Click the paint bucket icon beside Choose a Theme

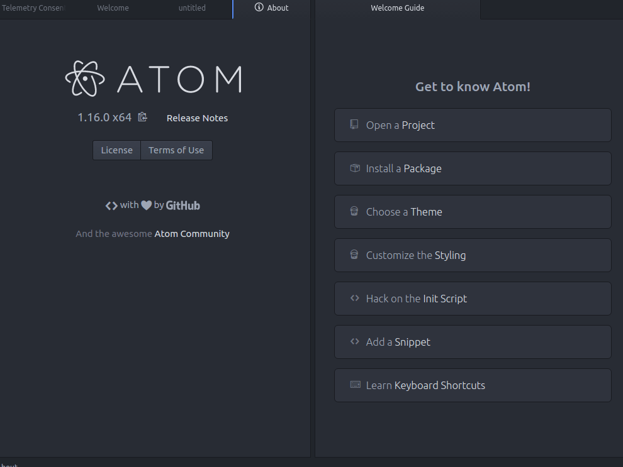point(354,211)
